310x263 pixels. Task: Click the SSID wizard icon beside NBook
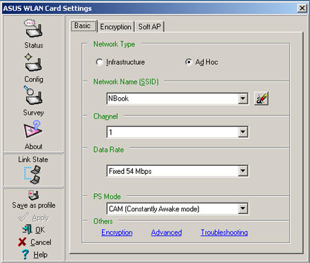click(x=261, y=99)
